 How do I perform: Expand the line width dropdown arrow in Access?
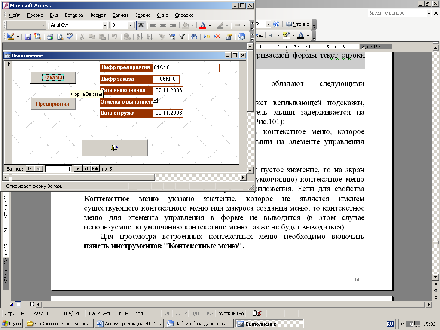pos(244,25)
